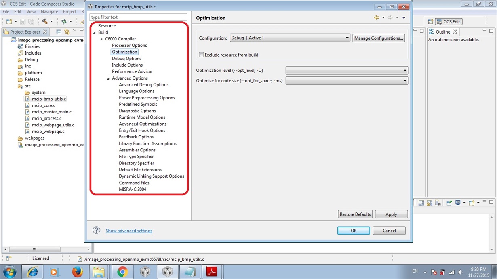
Task: Click the Save All icon in toolbar
Action: point(31,21)
